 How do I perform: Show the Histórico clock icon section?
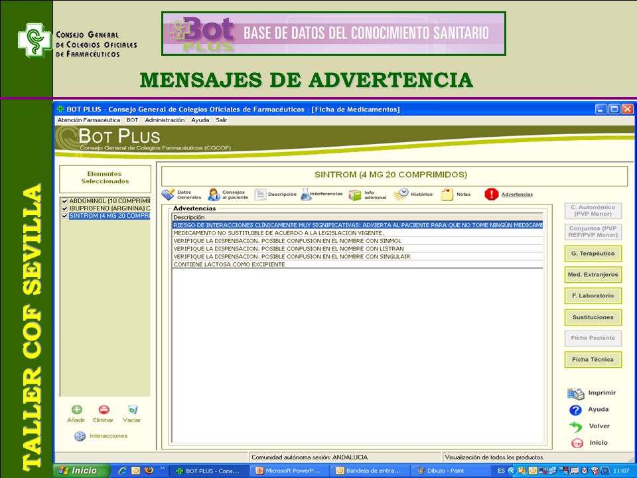coord(401,195)
